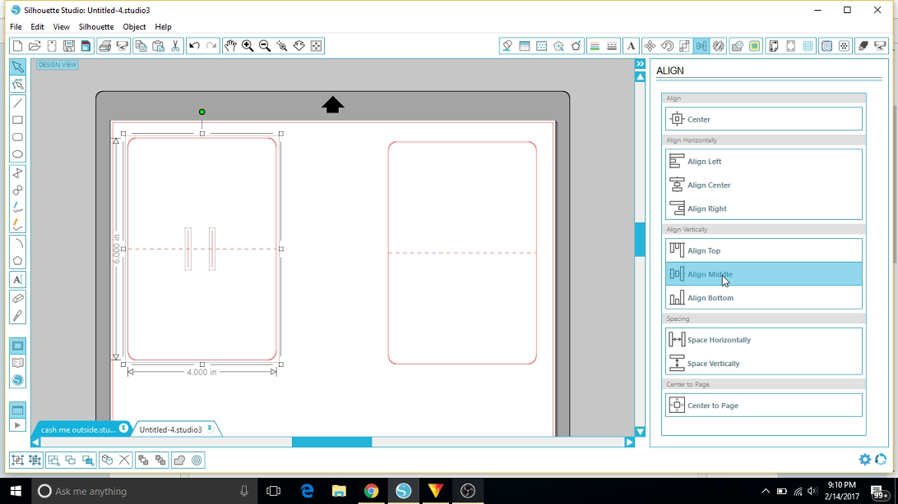The width and height of the screenshot is (898, 504).
Task: Pick the Draw a Line tool
Action: tap(18, 103)
